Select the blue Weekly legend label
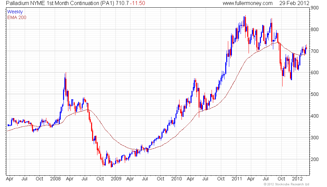This screenshot has height=187, width=327. (15, 12)
